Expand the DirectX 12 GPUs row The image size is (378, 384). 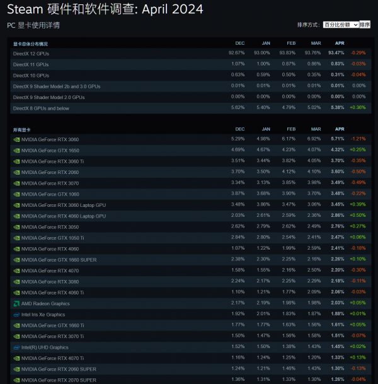(191, 54)
